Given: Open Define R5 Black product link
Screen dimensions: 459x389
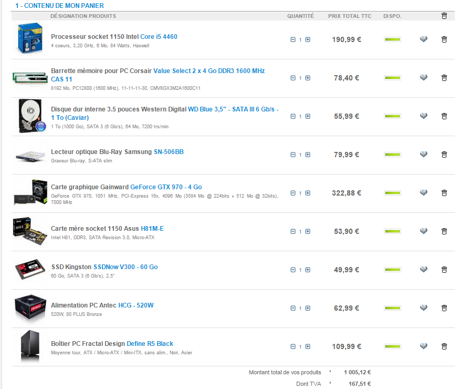Looking at the screenshot, I should pyautogui.click(x=150, y=344).
